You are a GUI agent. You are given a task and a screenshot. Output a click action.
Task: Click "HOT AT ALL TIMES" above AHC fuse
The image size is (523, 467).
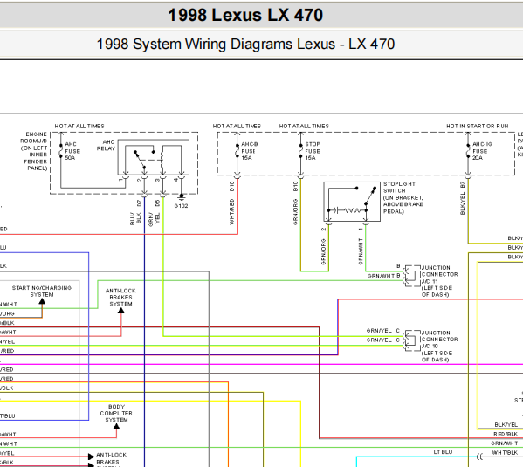(x=79, y=126)
